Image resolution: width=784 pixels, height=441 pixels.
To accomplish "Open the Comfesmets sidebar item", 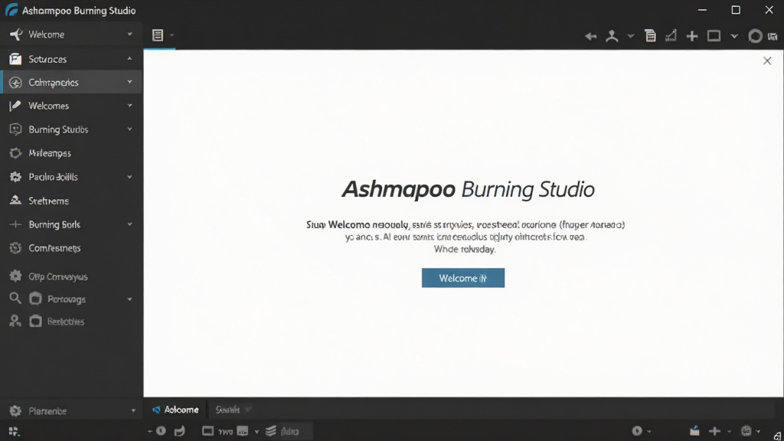I will pos(71,248).
